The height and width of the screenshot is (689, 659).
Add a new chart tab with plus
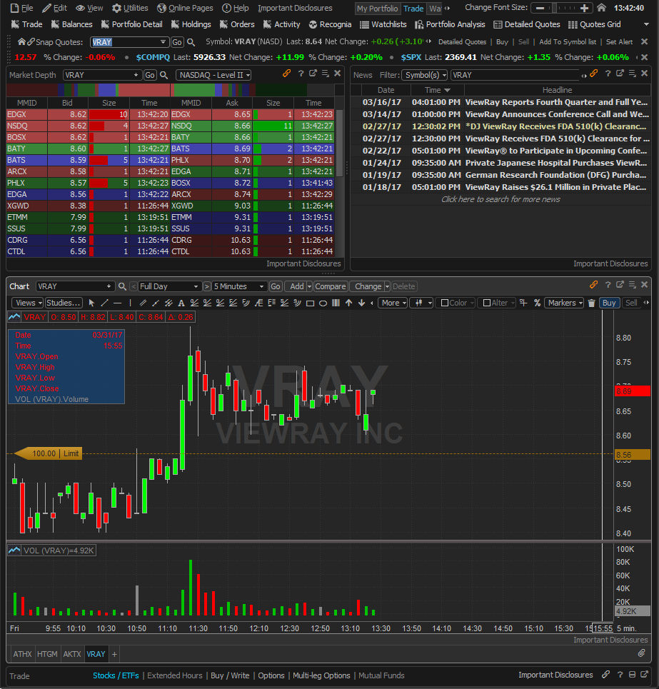pyautogui.click(x=114, y=654)
